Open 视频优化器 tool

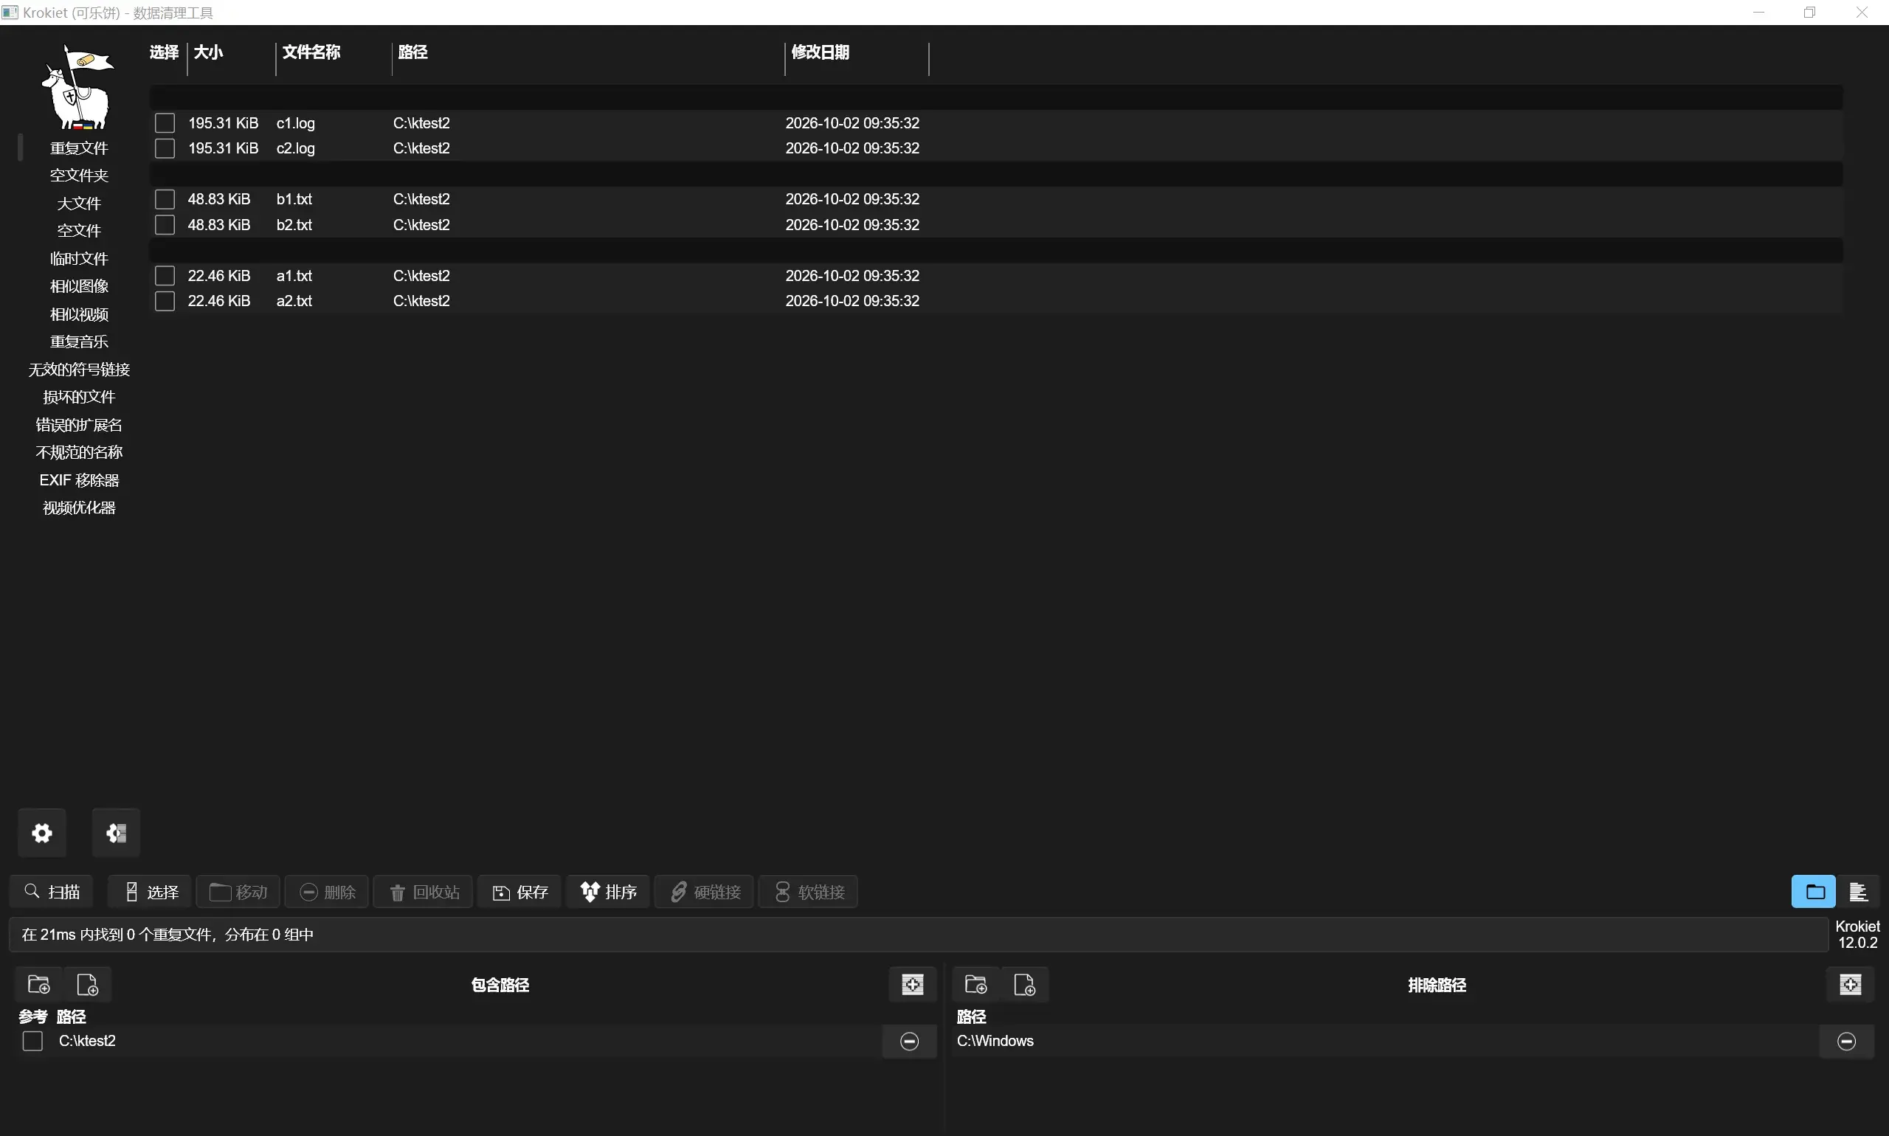[x=79, y=508]
